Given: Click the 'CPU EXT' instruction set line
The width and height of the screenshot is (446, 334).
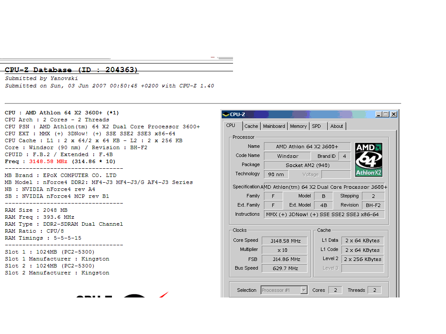Looking at the screenshot, I should click(90, 134).
